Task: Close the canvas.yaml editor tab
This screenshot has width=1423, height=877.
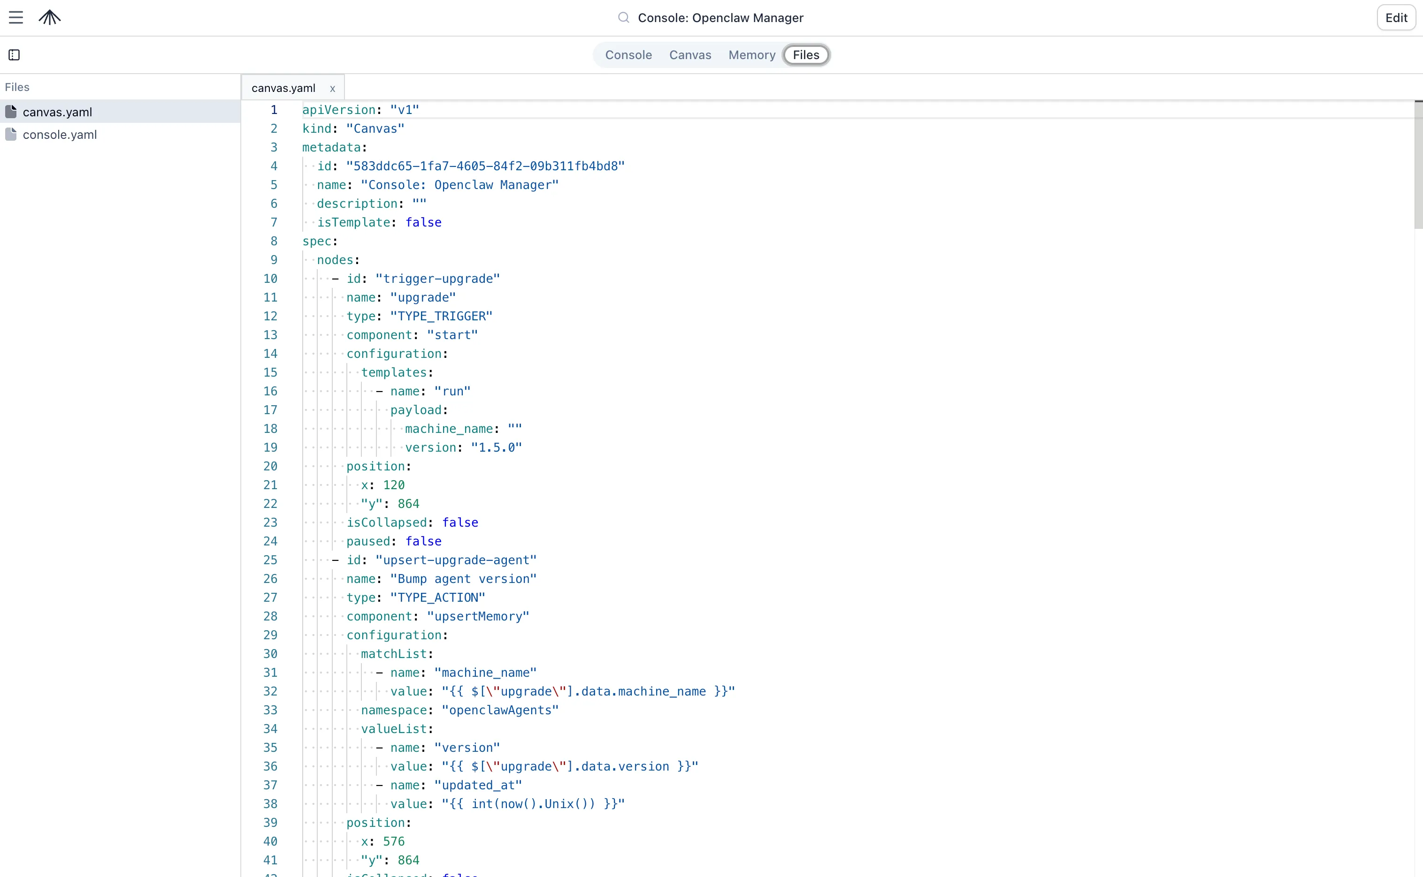Action: pos(333,89)
